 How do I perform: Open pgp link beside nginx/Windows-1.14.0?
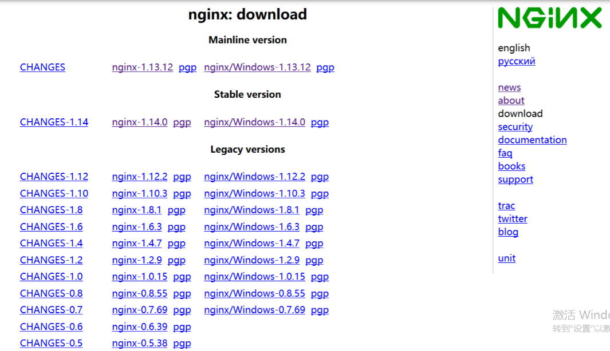point(320,122)
